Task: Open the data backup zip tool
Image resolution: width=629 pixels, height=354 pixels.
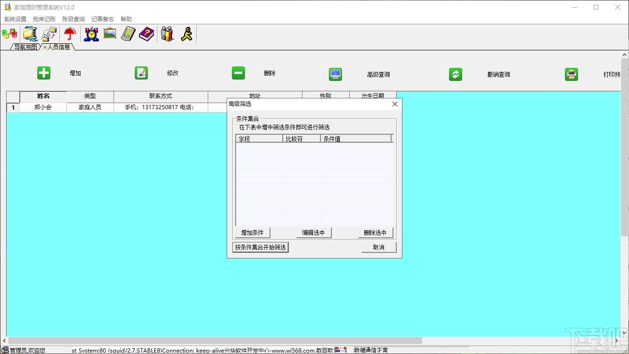Action: pyautogui.click(x=30, y=33)
